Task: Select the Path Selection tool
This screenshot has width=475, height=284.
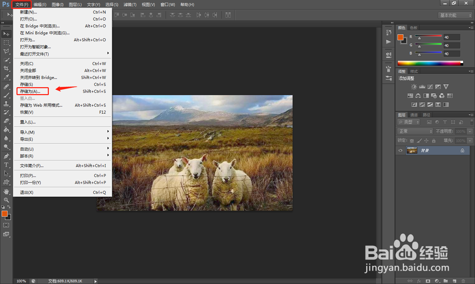Action: click(x=6, y=173)
